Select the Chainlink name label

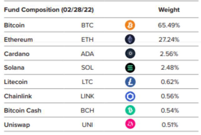coord(18,96)
